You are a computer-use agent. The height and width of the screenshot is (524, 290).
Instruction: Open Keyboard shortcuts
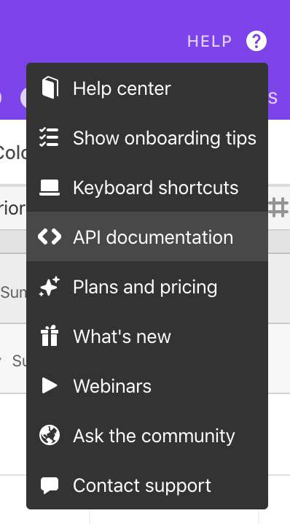[147, 187]
